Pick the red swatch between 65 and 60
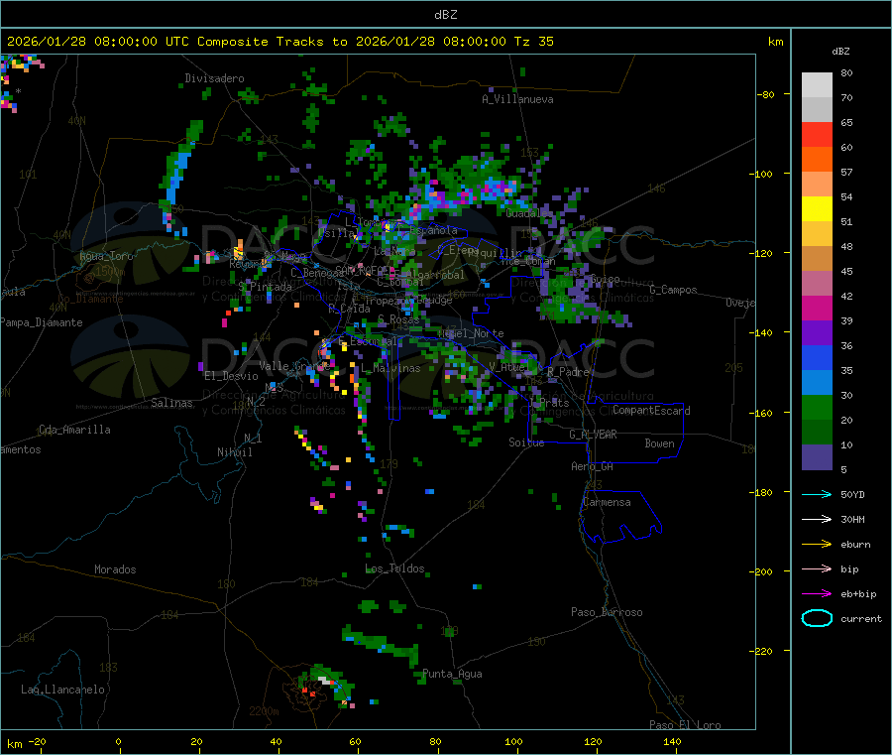Image resolution: width=892 pixels, height=755 pixels. (817, 135)
